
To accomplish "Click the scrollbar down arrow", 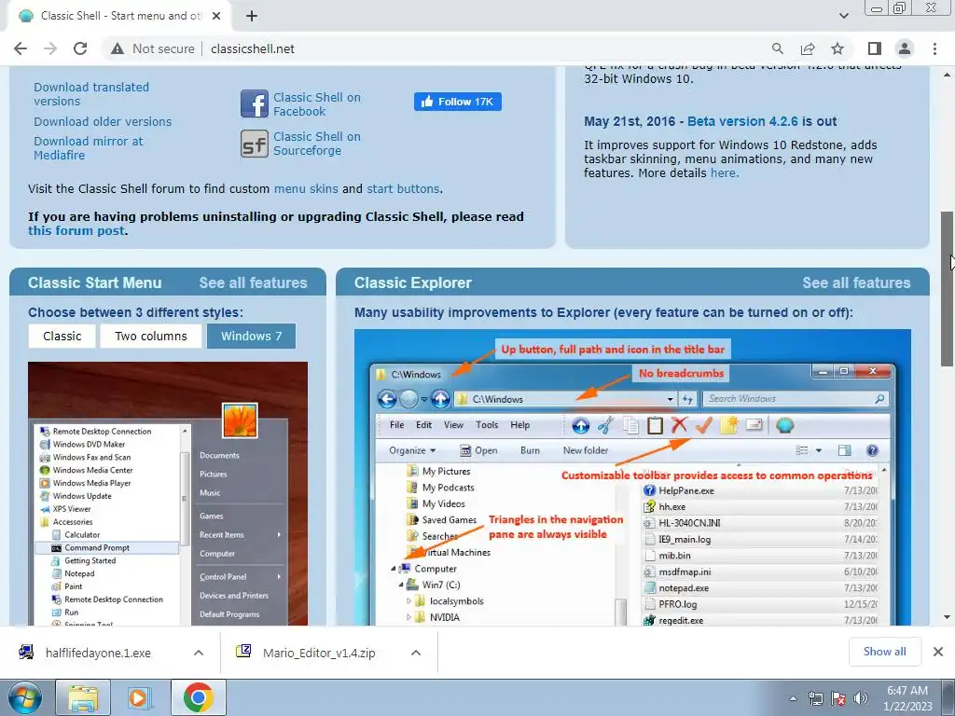I will (x=948, y=617).
